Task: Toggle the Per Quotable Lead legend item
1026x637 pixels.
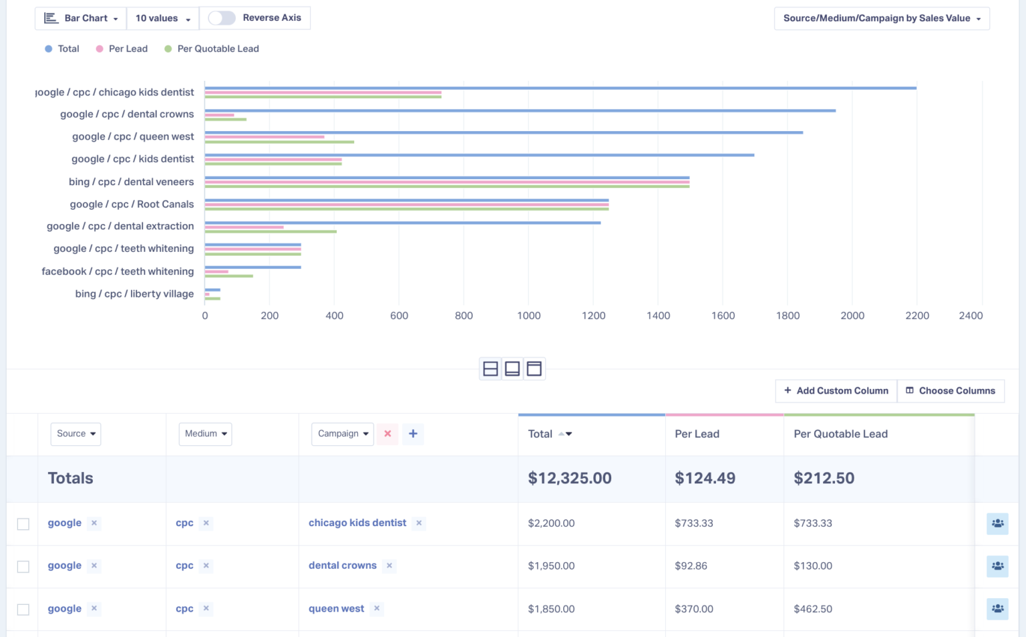Action: [211, 48]
